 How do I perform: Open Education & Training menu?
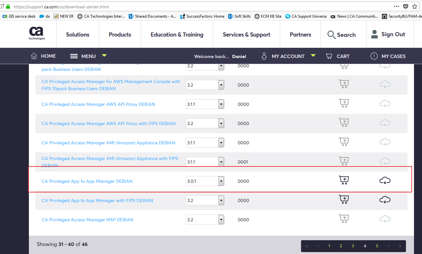(x=177, y=35)
